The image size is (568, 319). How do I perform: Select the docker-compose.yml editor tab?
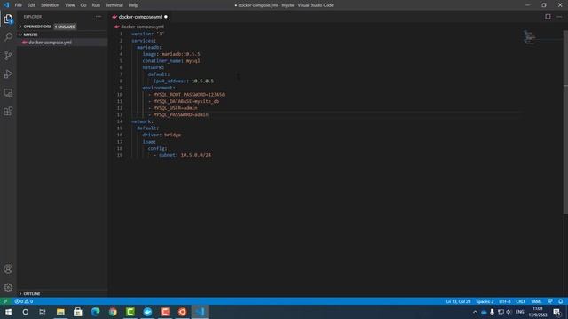(140, 17)
